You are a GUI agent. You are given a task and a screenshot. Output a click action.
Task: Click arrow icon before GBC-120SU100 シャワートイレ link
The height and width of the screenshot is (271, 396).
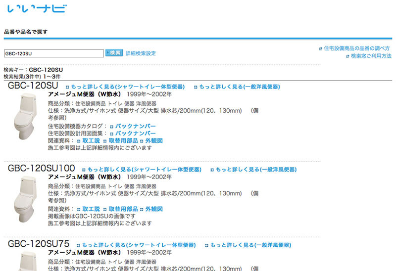pyautogui.click(x=84, y=170)
